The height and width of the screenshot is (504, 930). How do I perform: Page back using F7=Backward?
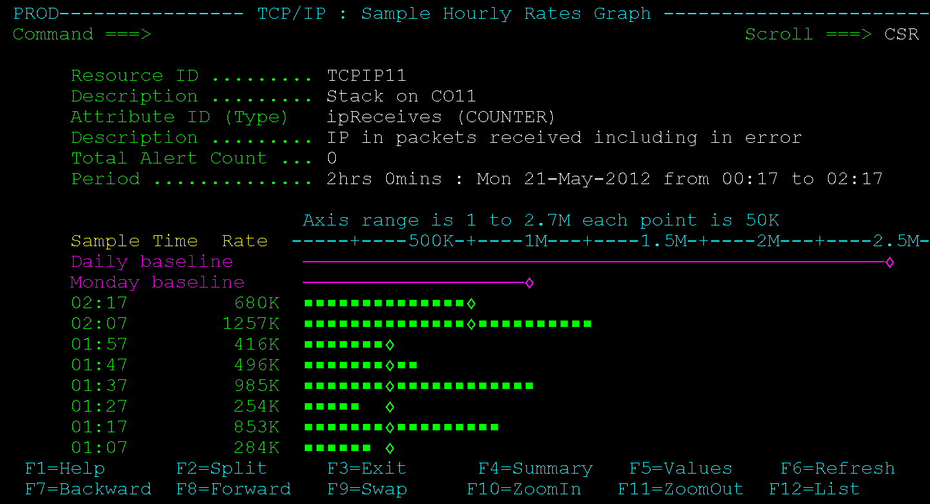88,488
